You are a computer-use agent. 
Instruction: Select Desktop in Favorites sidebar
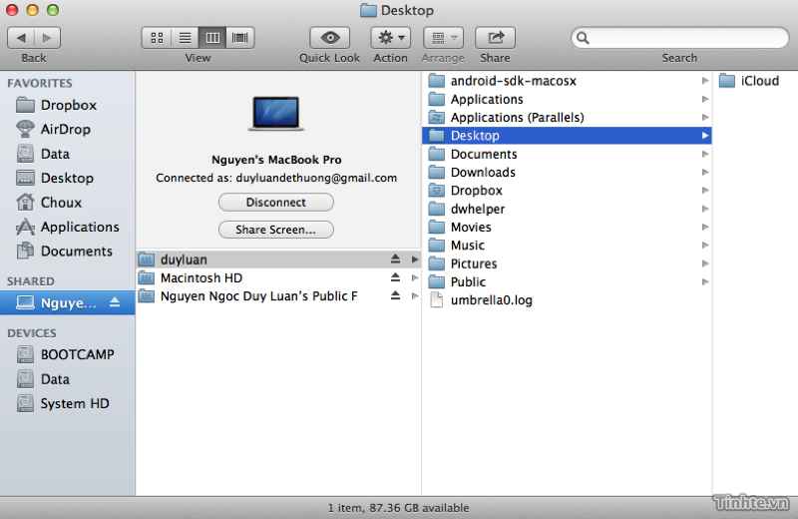point(67,178)
